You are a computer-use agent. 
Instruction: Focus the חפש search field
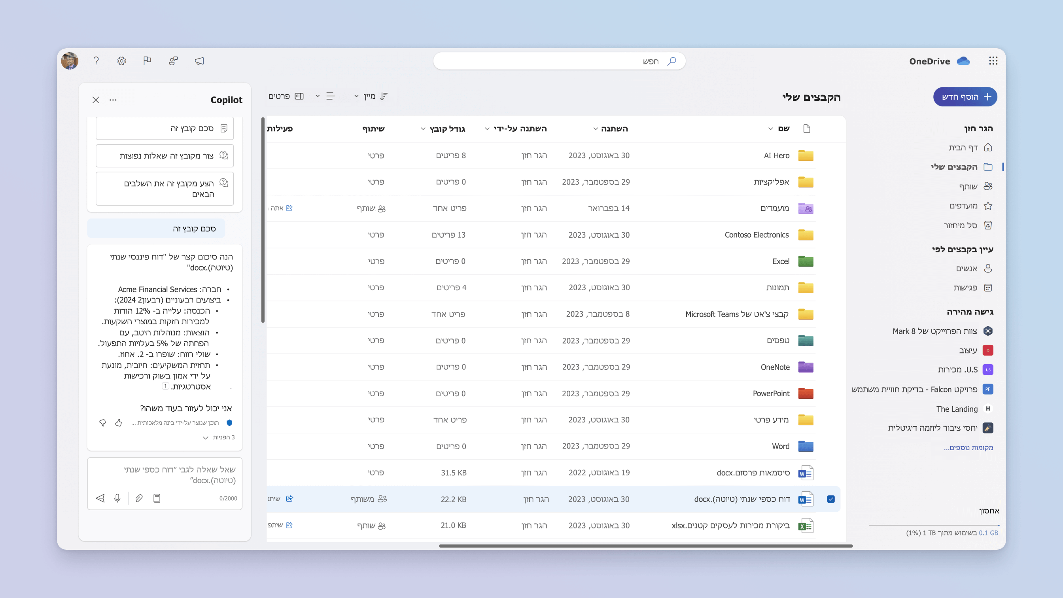click(x=559, y=61)
